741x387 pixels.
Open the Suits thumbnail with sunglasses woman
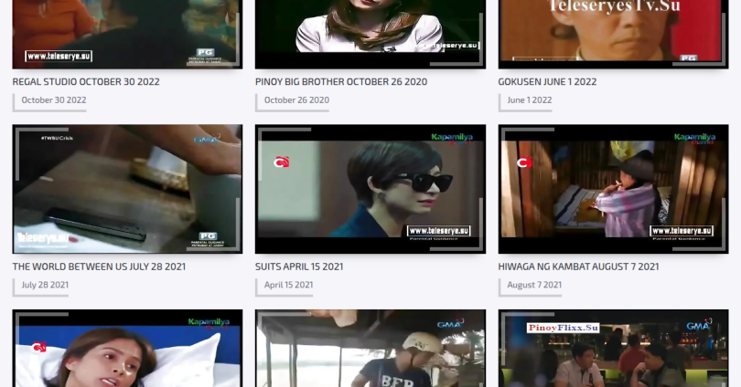coord(370,189)
